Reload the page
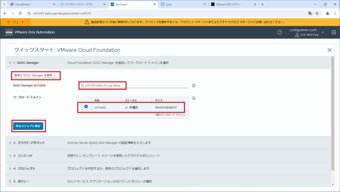Viewport: 340px width, 192px height. 20,13
